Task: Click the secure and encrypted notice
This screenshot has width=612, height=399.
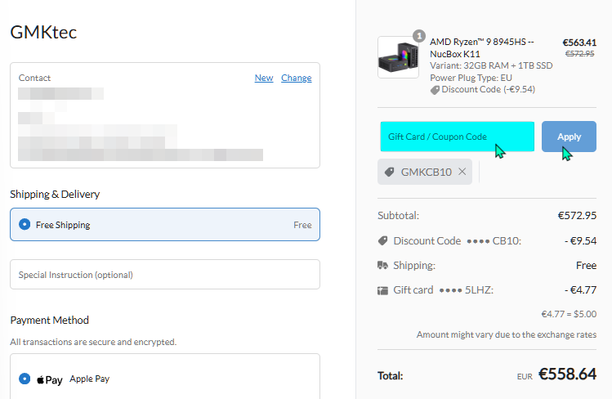Action: [x=93, y=342]
